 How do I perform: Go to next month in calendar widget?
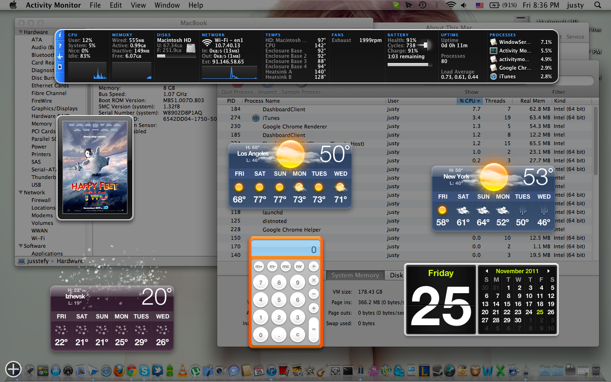pyautogui.click(x=549, y=271)
